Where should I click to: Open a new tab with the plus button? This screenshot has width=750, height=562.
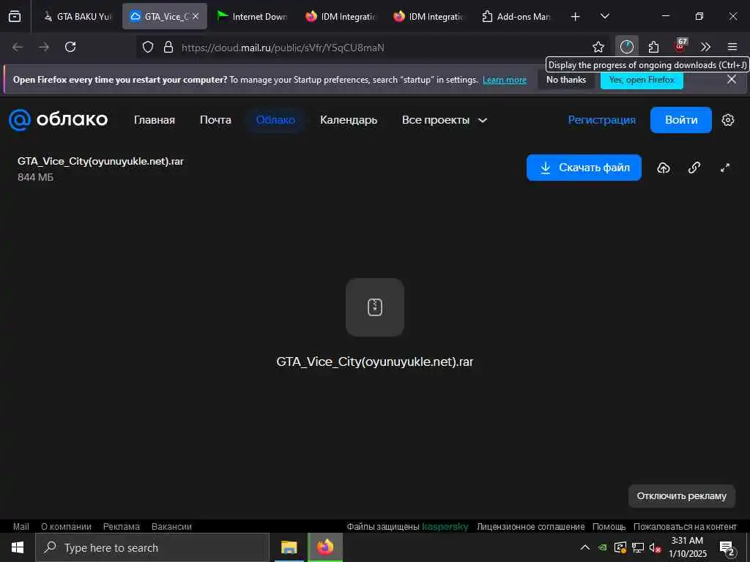pos(576,16)
